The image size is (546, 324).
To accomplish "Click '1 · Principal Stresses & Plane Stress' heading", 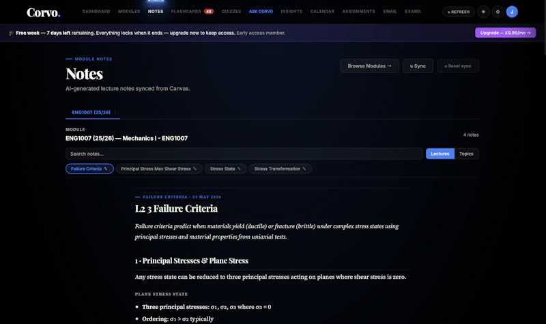I will [192, 260].
